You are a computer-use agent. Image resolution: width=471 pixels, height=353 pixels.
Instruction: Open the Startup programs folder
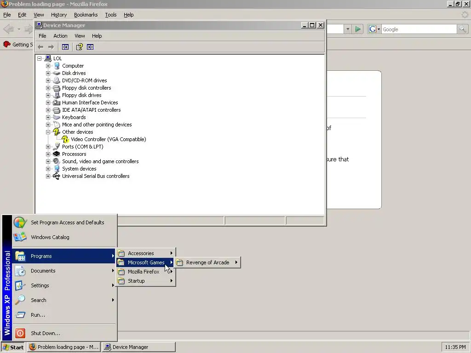(x=146, y=281)
